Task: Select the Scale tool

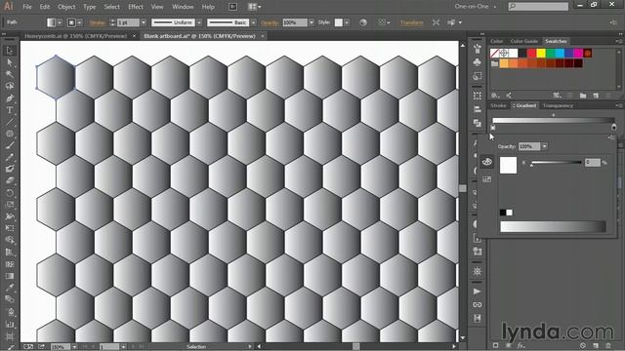Action: (10, 205)
